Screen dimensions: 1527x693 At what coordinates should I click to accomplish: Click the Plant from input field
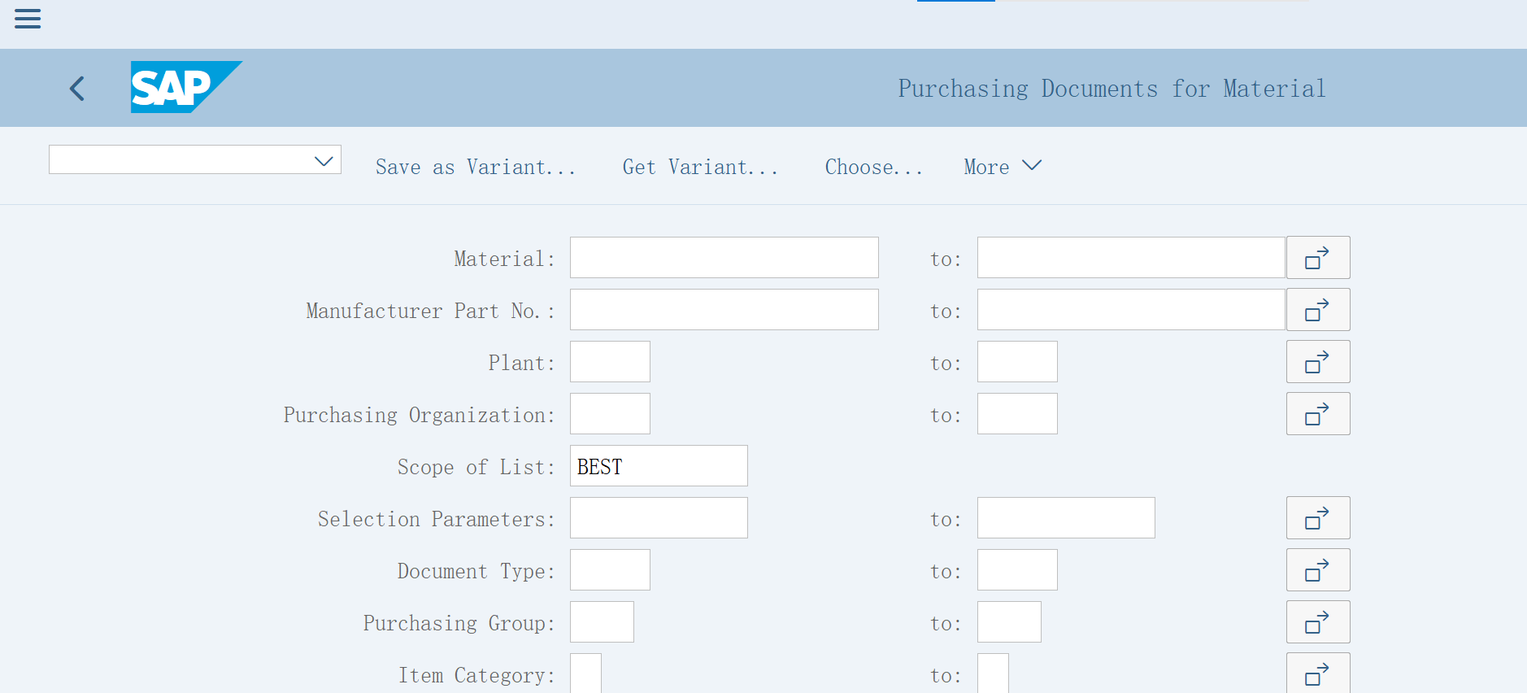click(610, 362)
